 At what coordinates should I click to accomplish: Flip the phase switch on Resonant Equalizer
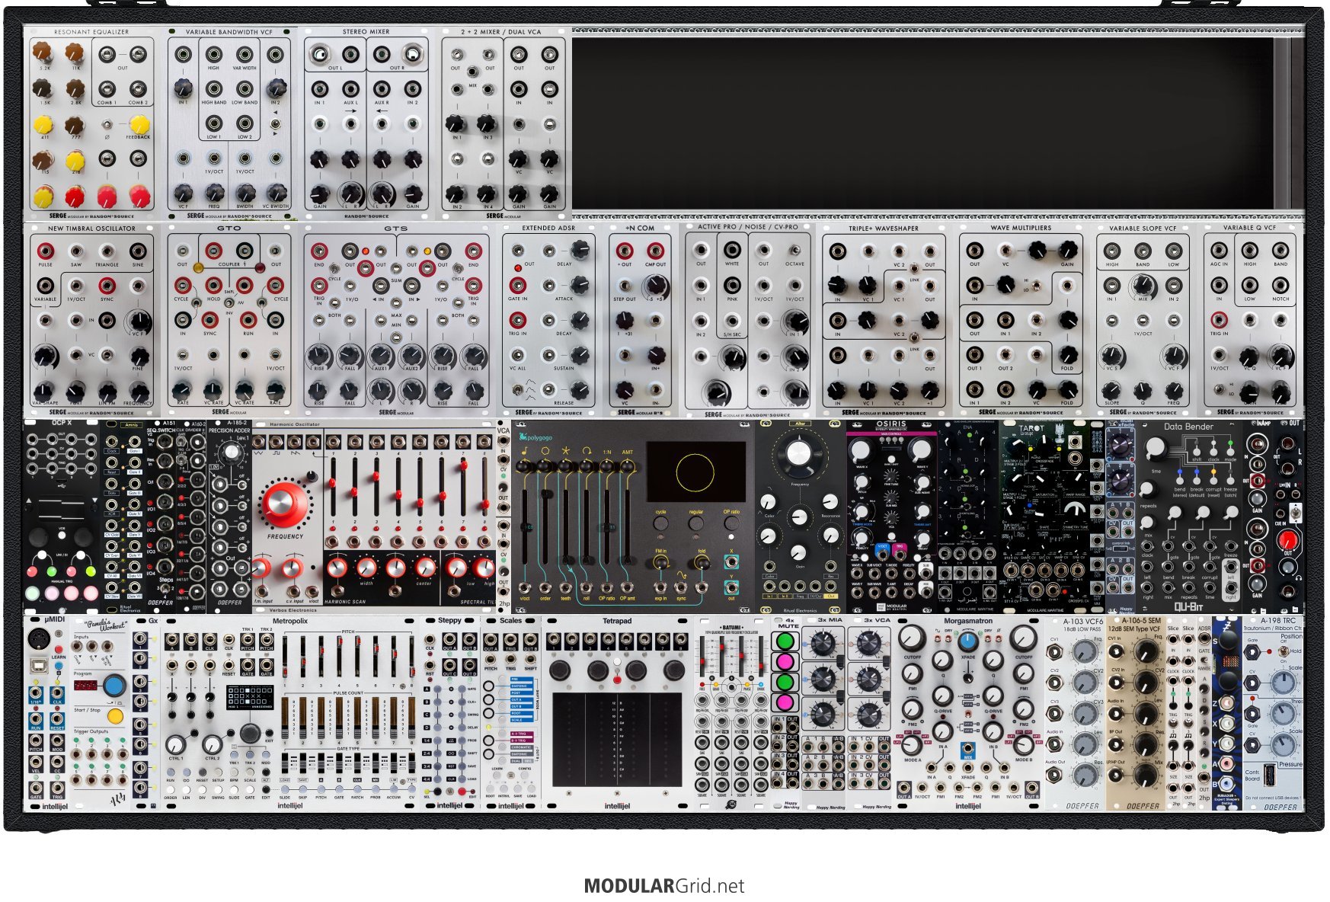[x=107, y=125]
